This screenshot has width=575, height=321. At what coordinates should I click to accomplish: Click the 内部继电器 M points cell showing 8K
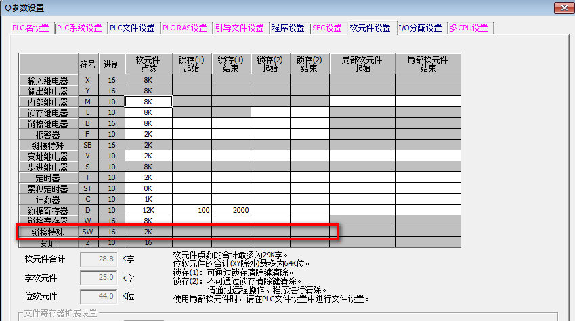pyautogui.click(x=148, y=102)
